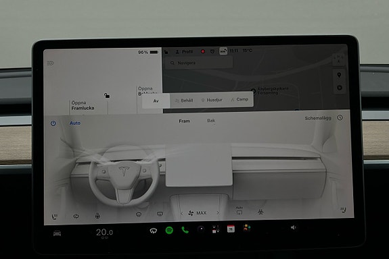Tap the map charging stations button
The image size is (389, 259).
pos(340,88)
